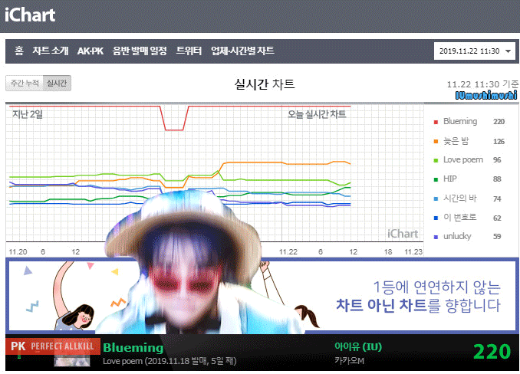The width and height of the screenshot is (520, 374).
Task: Click 늦은 밤 in the chart legend
Action: coord(456,141)
